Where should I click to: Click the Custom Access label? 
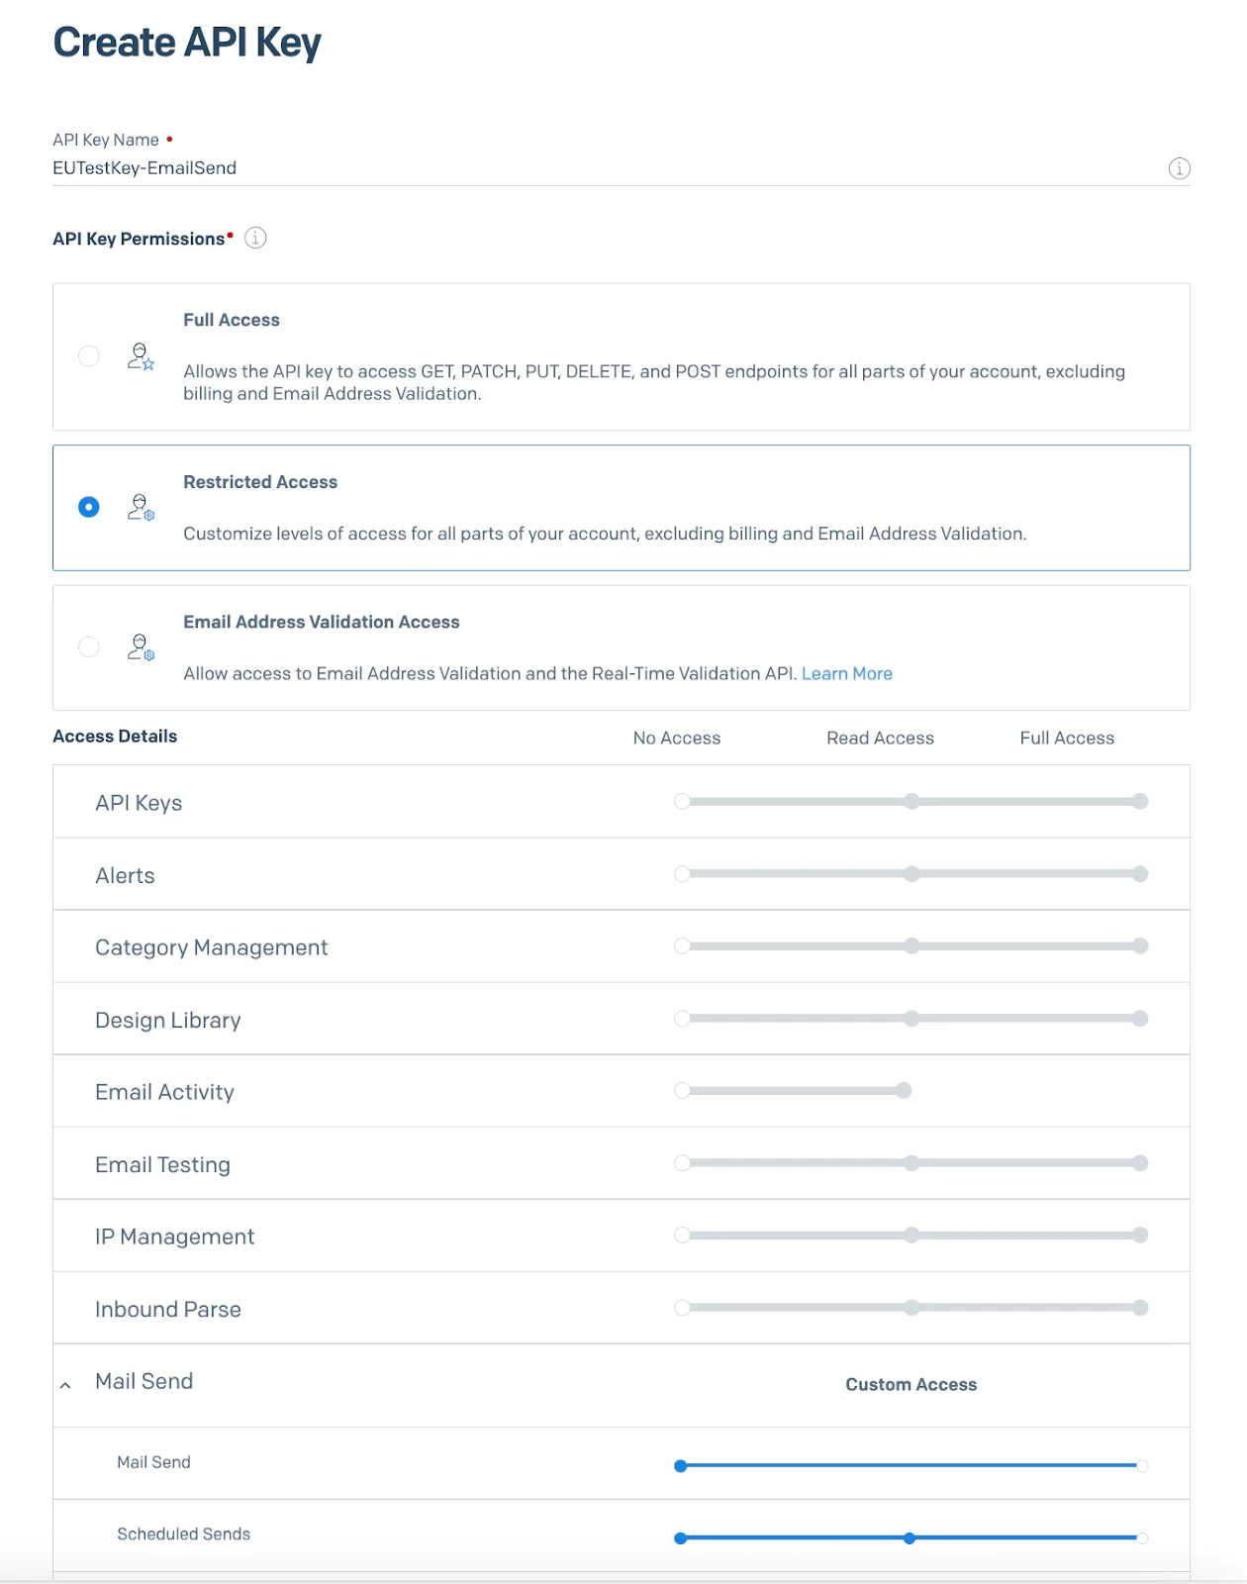pos(911,1384)
